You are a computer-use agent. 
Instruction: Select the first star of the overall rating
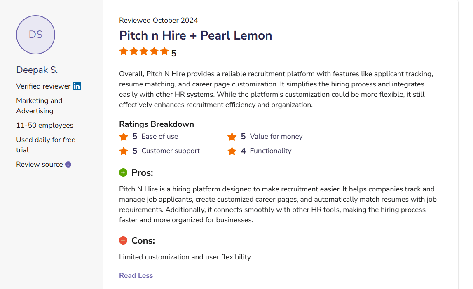(x=123, y=51)
